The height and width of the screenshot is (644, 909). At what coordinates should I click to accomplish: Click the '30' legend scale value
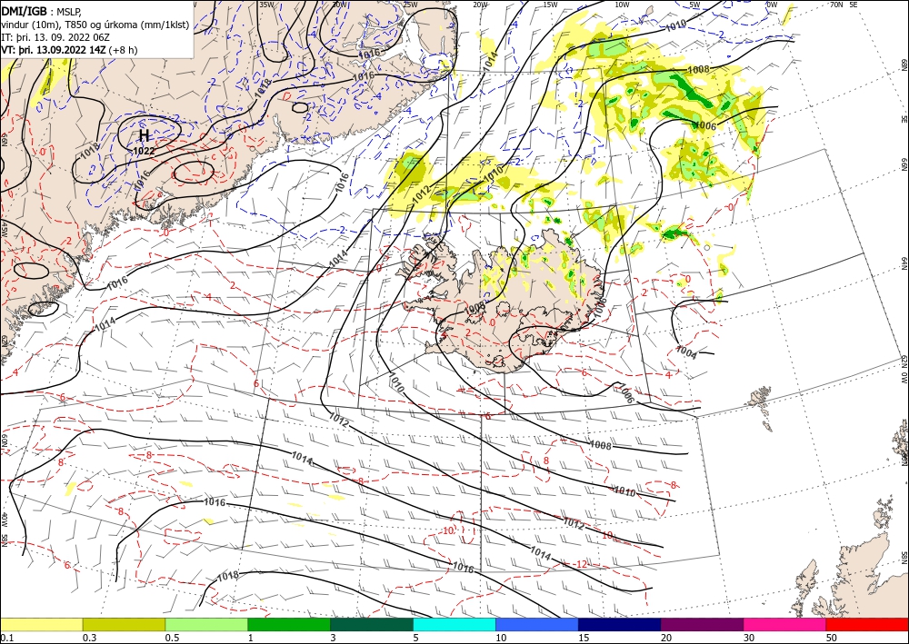tap(749, 638)
